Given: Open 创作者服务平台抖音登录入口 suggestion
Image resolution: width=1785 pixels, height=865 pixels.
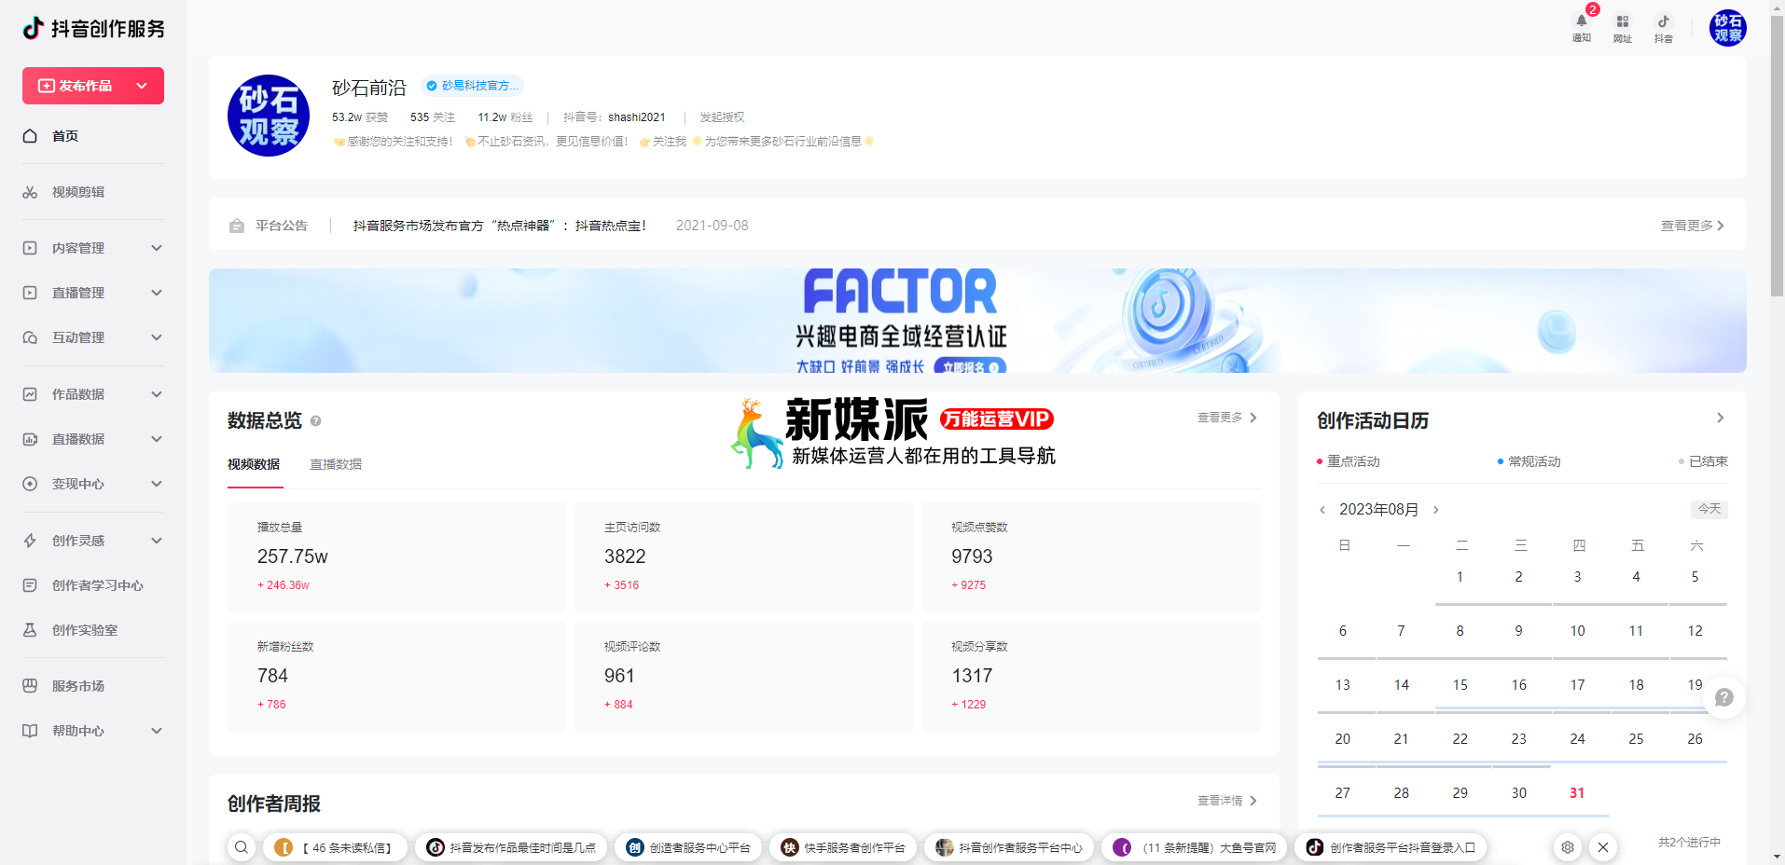Looking at the screenshot, I should click(x=1391, y=847).
